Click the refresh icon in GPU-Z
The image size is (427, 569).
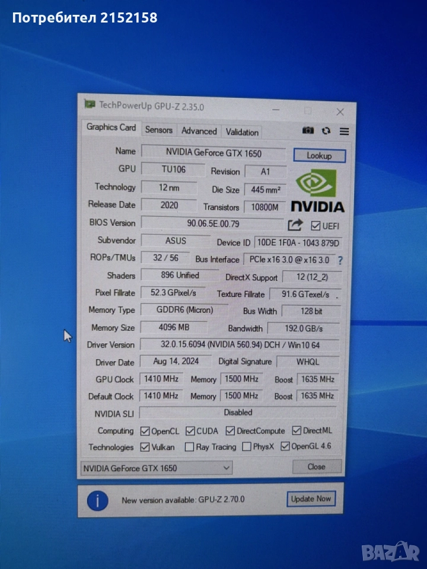coord(326,130)
